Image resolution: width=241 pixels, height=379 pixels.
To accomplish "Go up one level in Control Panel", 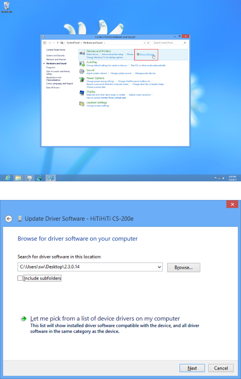I will [x=58, y=43].
